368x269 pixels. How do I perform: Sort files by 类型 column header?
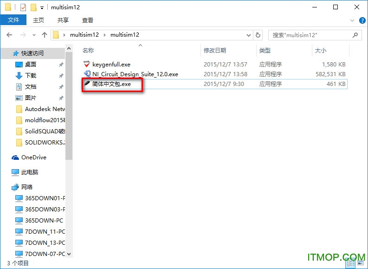pyautogui.click(x=265, y=50)
